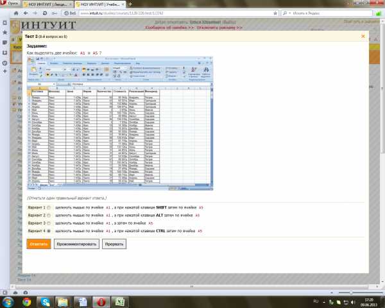The width and height of the screenshot is (385, 308).
Task: Go to browser home page
Action: pos(16,13)
